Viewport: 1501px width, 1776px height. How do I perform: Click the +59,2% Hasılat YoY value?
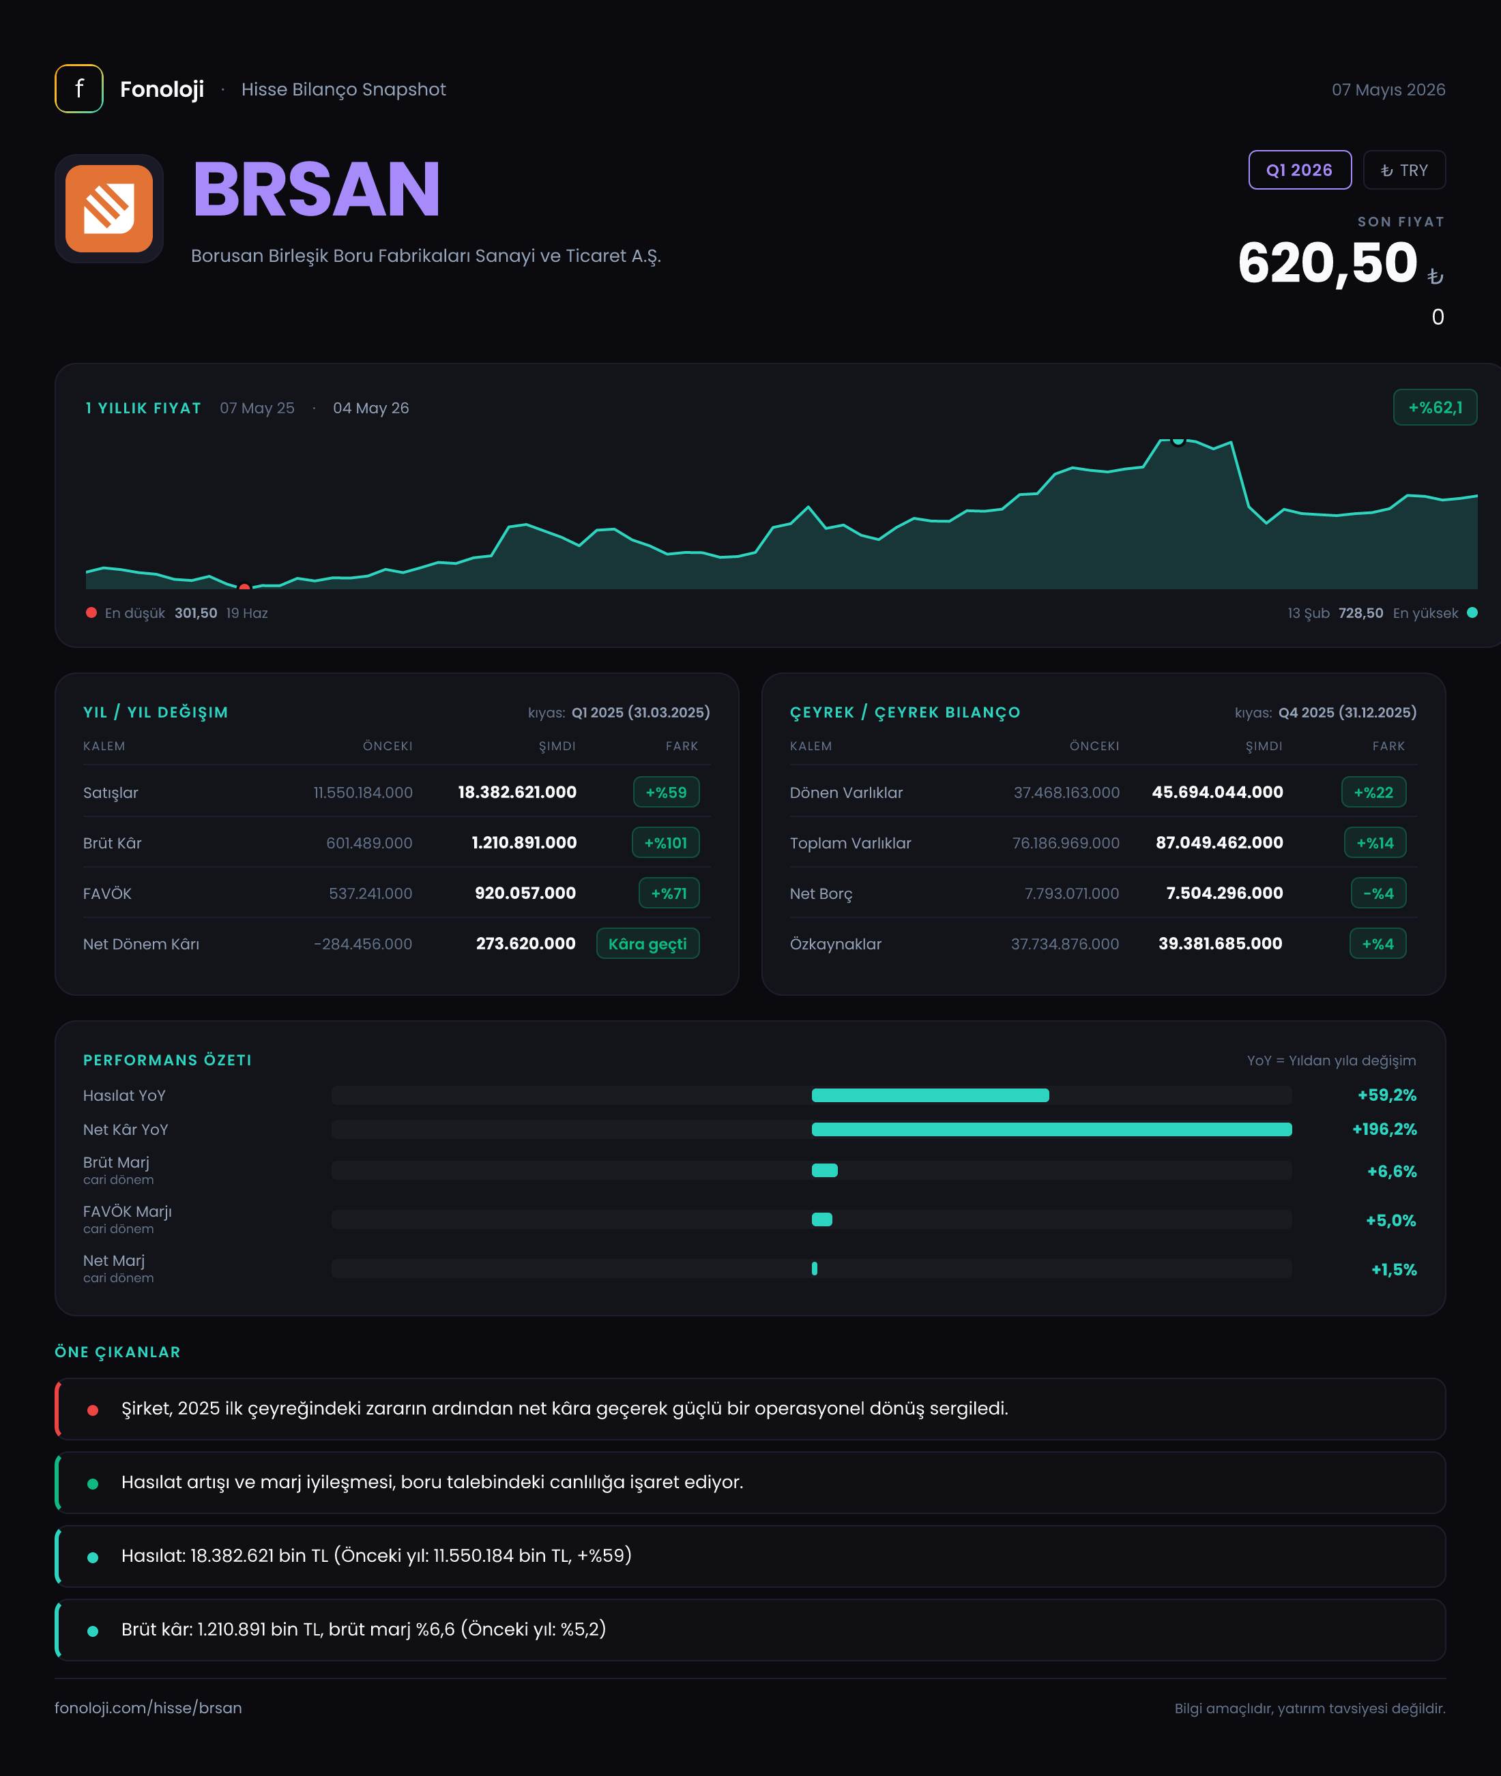[x=1387, y=1095]
